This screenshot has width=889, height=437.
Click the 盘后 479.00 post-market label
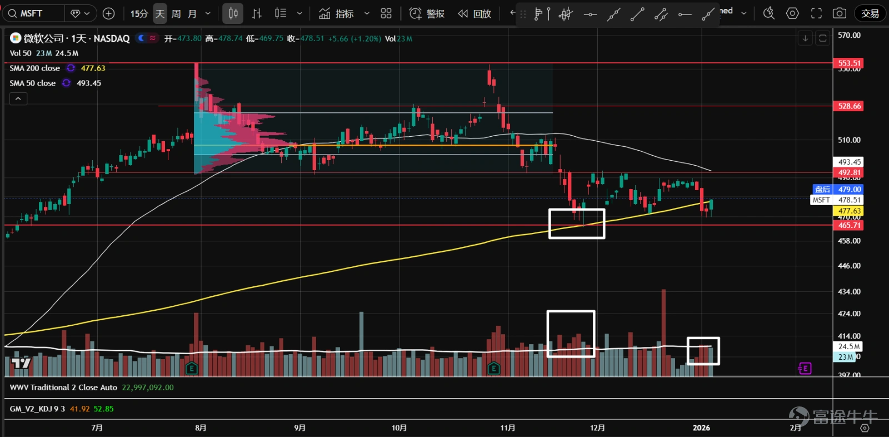(837, 189)
